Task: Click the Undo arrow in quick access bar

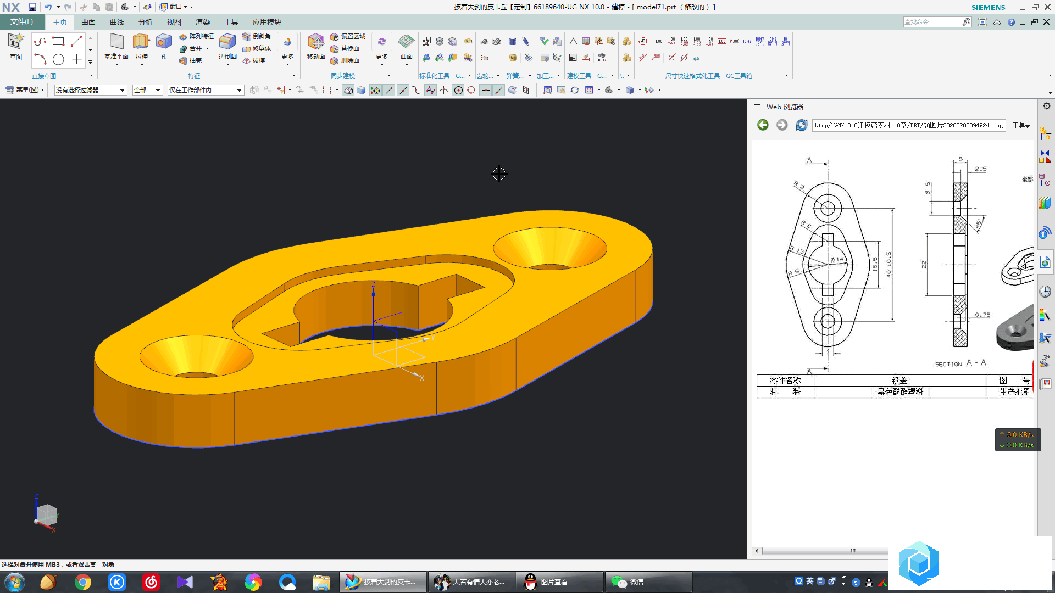Action: coord(48,7)
